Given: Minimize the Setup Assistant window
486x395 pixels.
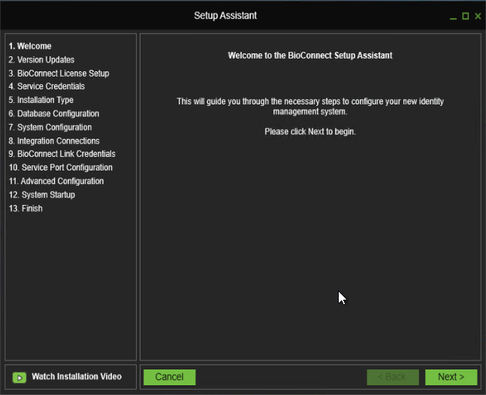Looking at the screenshot, I should (x=453, y=17).
